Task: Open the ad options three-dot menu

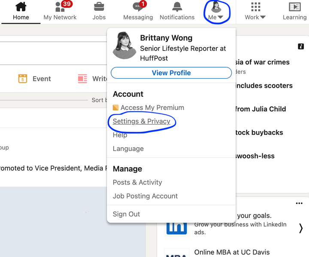Action: 299,203
